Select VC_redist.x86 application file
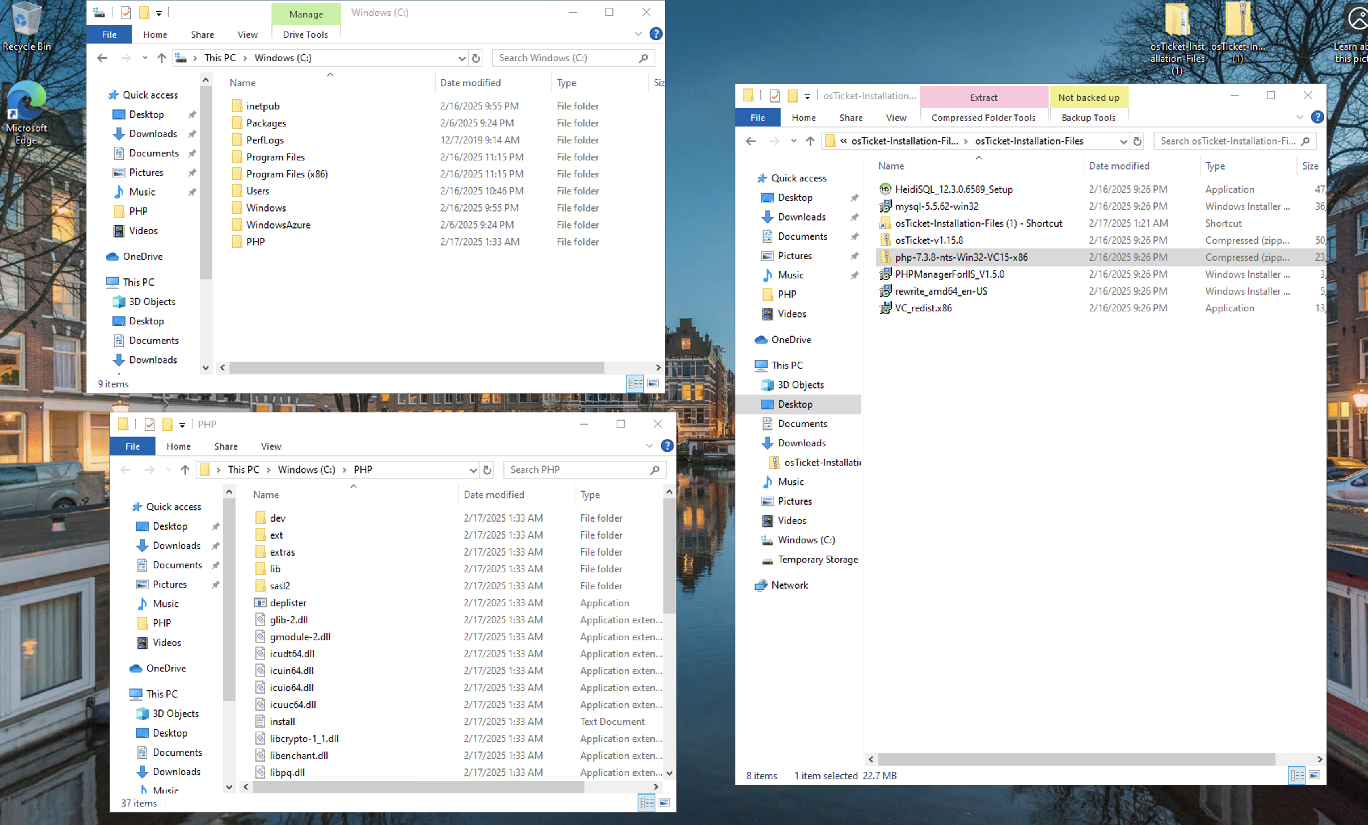The image size is (1368, 825). click(x=923, y=308)
